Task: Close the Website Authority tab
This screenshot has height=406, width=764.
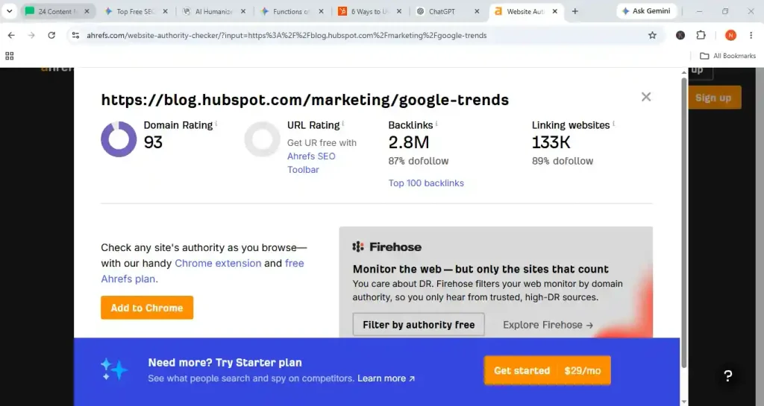Action: coord(554,11)
